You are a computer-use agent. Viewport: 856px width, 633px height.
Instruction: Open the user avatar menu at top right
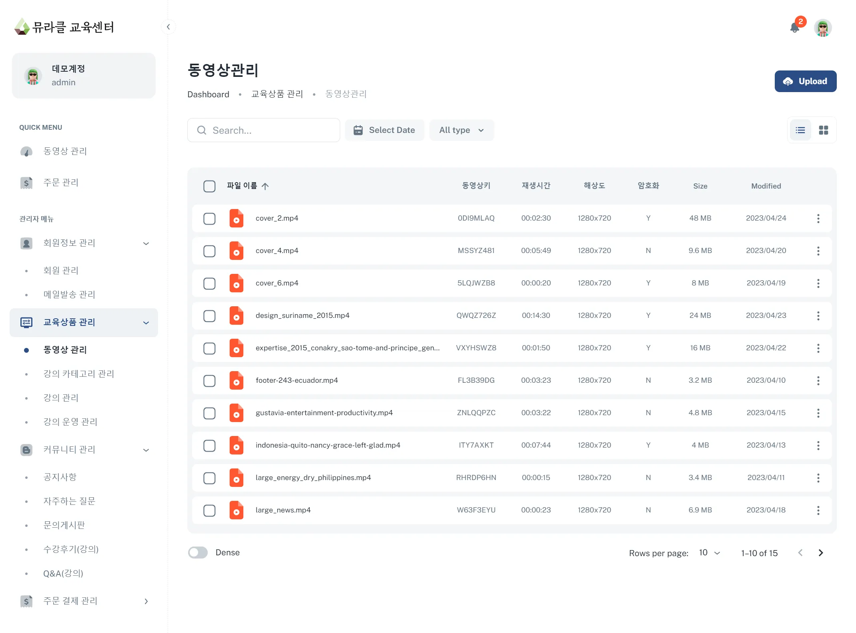[x=823, y=28]
